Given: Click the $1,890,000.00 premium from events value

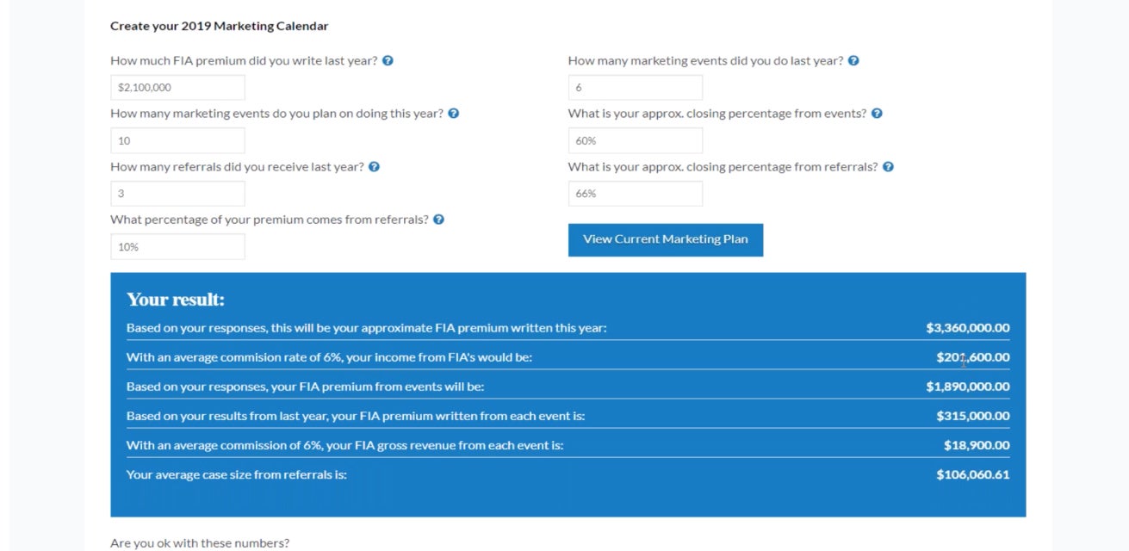Looking at the screenshot, I should point(967,387).
